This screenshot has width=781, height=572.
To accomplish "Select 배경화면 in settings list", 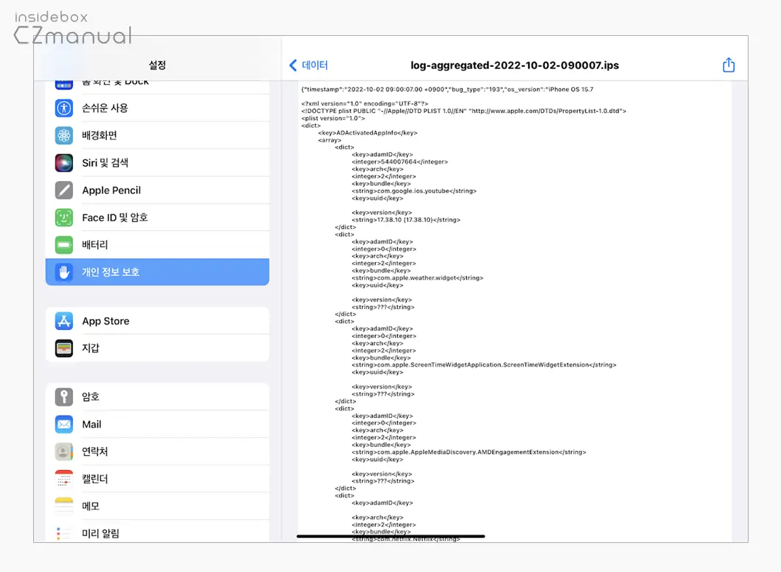I will (x=158, y=135).
